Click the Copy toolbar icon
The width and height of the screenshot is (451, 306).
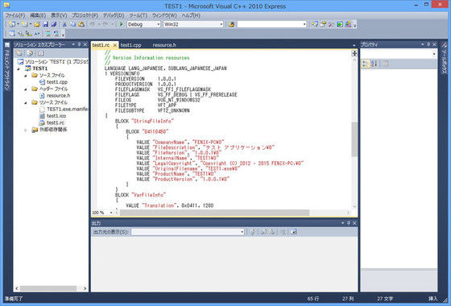pos(72,24)
